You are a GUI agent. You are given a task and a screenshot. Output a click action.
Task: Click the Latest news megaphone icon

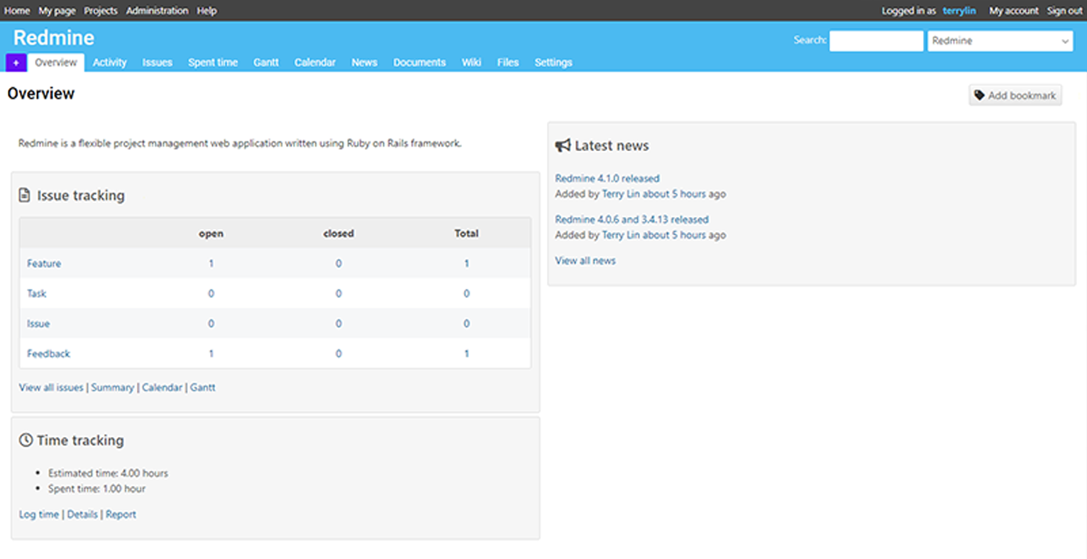563,145
